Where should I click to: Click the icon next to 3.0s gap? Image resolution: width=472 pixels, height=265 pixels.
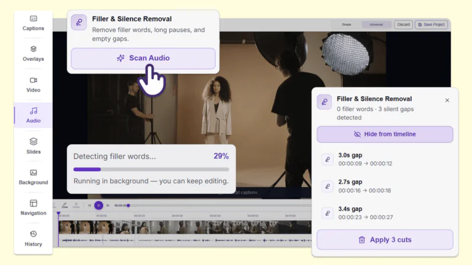click(328, 159)
